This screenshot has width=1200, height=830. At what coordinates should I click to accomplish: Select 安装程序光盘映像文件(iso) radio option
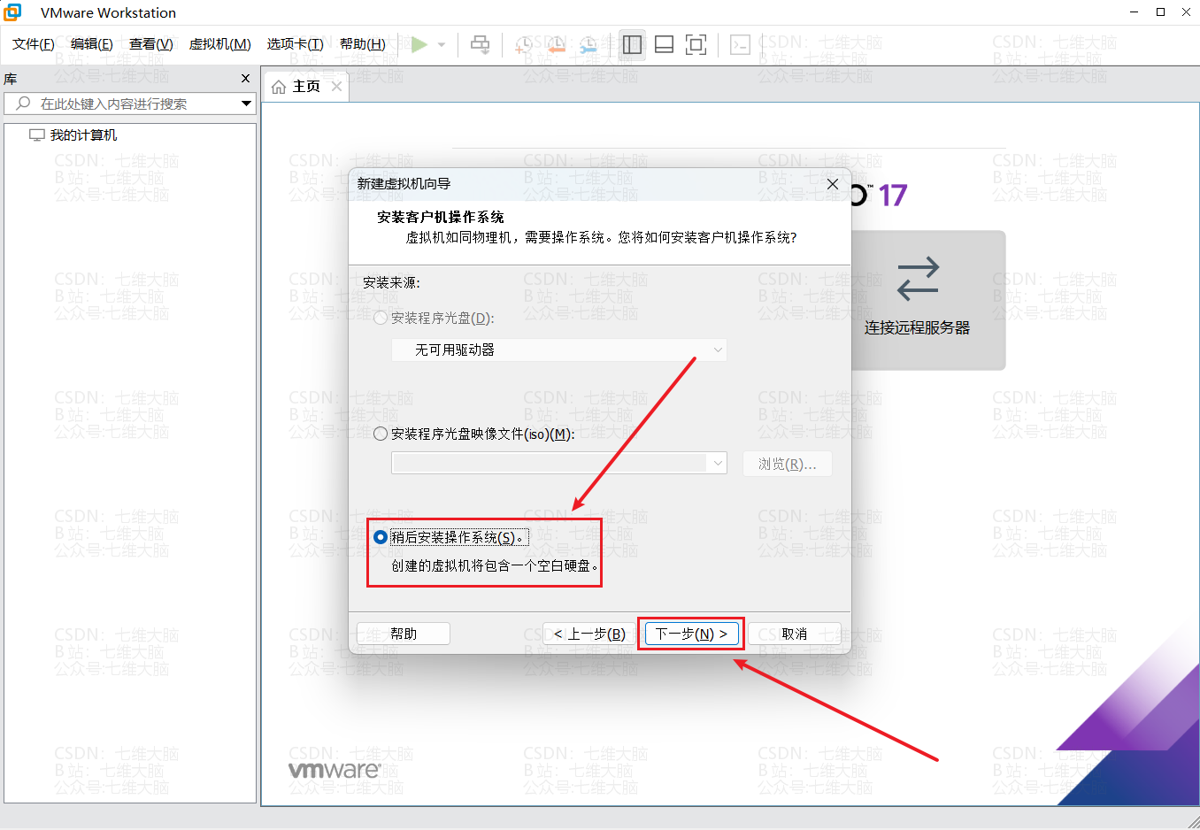(381, 434)
